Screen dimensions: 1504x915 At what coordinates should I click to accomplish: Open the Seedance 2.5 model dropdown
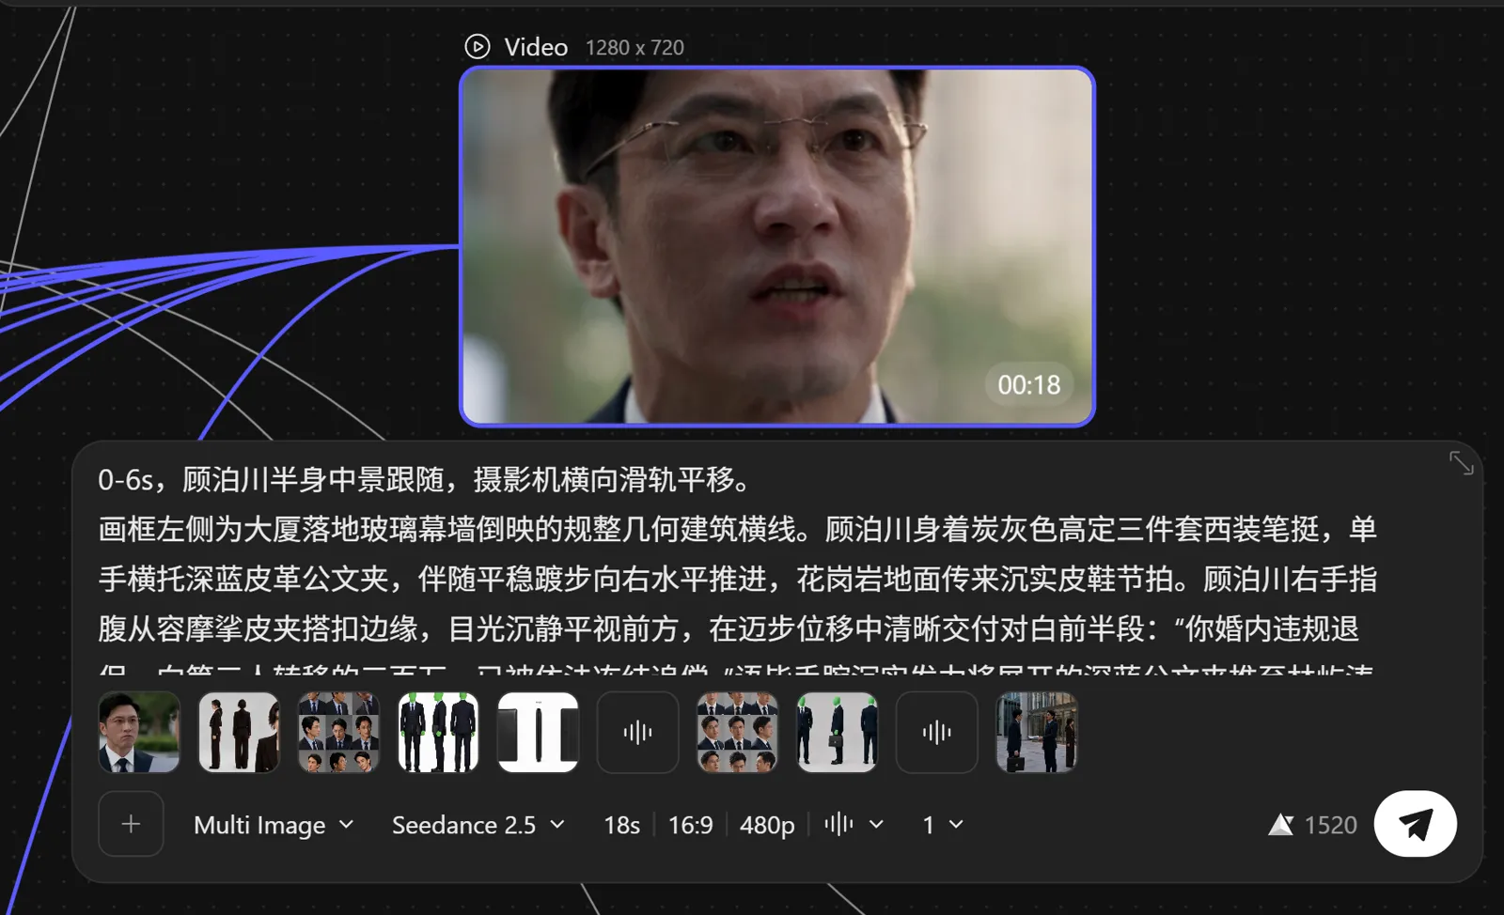click(478, 825)
